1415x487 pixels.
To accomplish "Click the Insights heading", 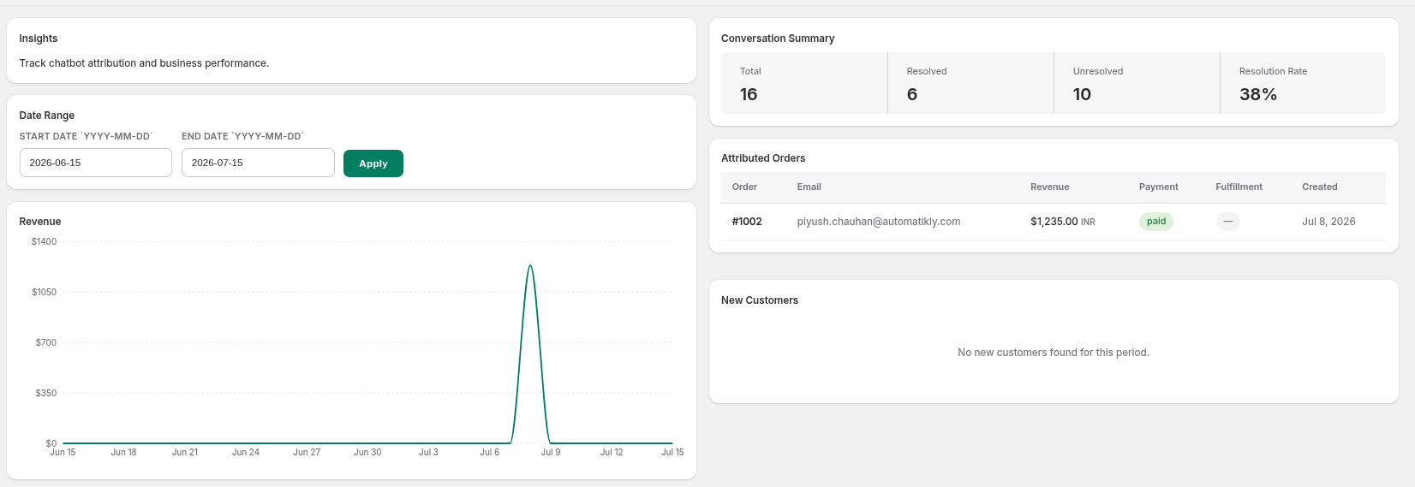I will (39, 39).
